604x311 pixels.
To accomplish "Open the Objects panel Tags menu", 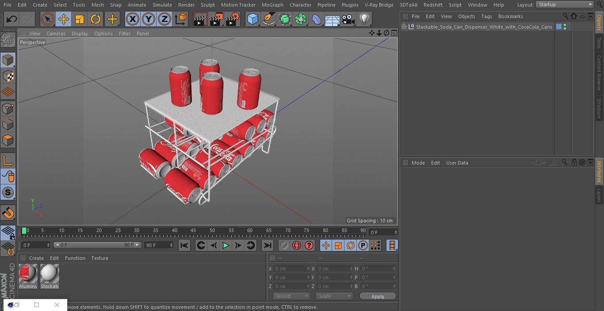I will pyautogui.click(x=486, y=16).
